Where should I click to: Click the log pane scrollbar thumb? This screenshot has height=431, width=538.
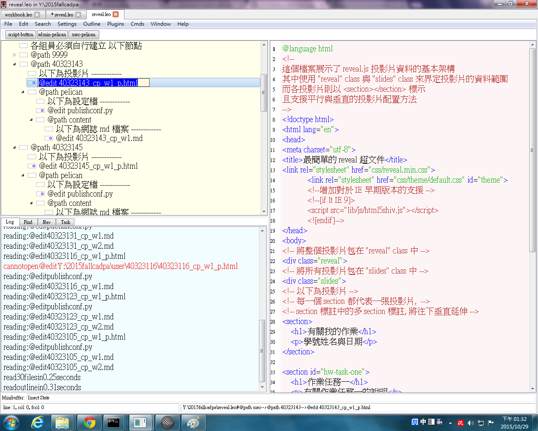coord(262,351)
